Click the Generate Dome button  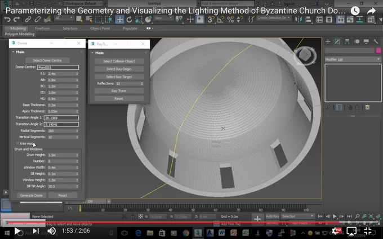coord(32,195)
